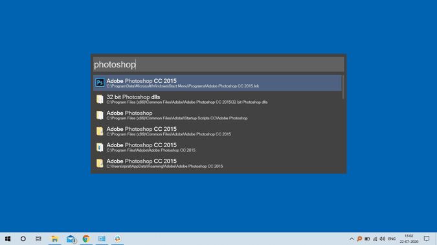Open Google Chrome from taskbar
Image resolution: width=437 pixels, height=245 pixels.
point(86,239)
